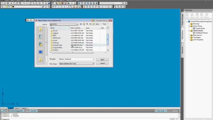
Task: Click the places bar scroll down arrow
Action: (x=47, y=63)
